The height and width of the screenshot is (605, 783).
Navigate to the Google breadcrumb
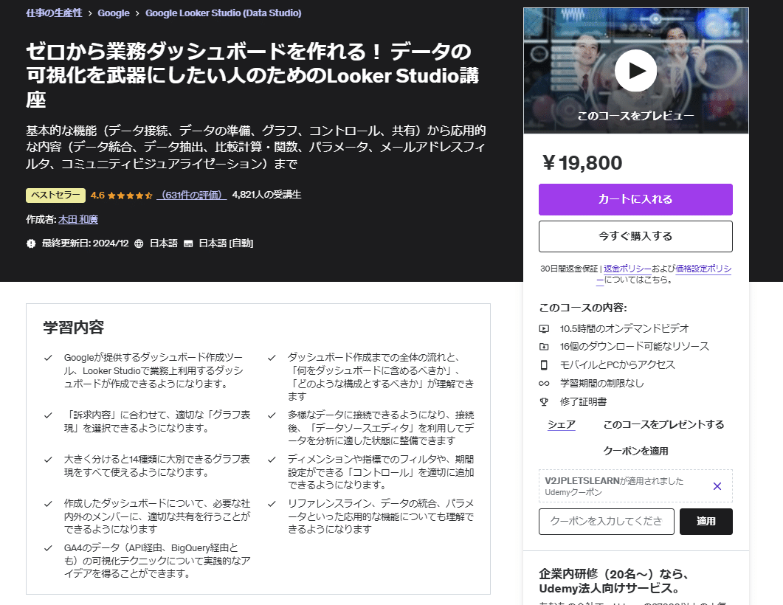coord(113,13)
